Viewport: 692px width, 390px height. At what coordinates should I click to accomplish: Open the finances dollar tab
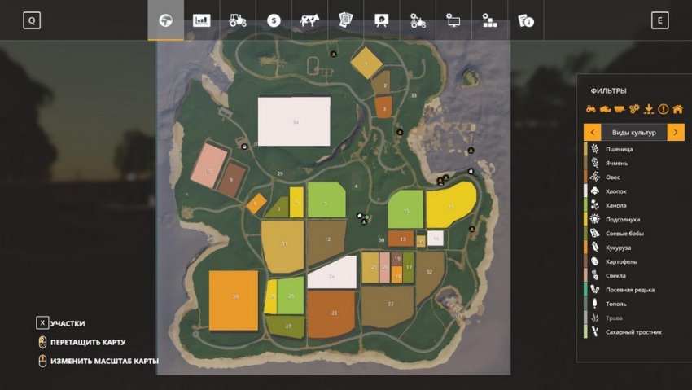pos(274,20)
